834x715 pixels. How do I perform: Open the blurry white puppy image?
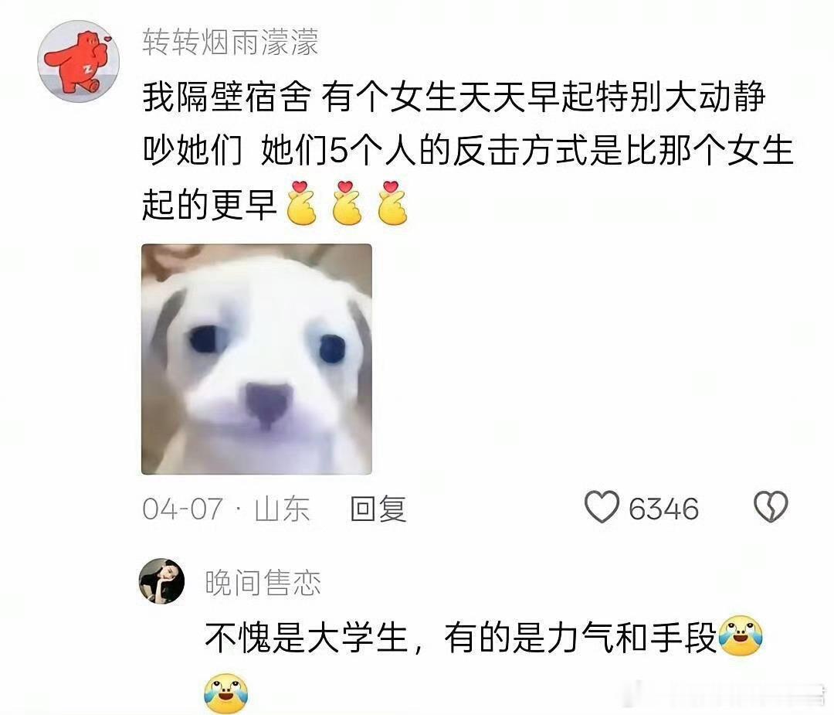[x=256, y=359]
